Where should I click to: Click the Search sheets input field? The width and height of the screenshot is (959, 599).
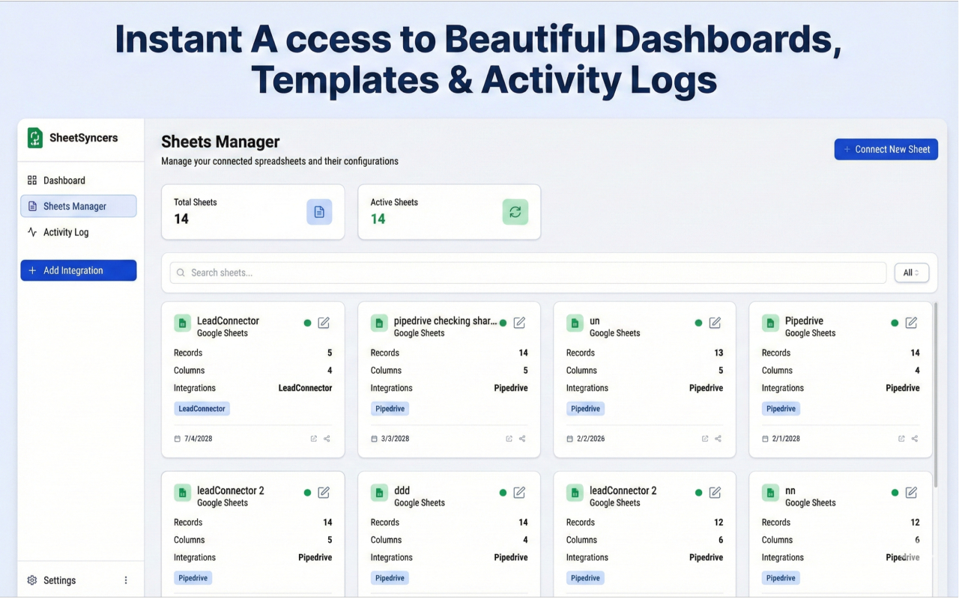[x=528, y=273]
